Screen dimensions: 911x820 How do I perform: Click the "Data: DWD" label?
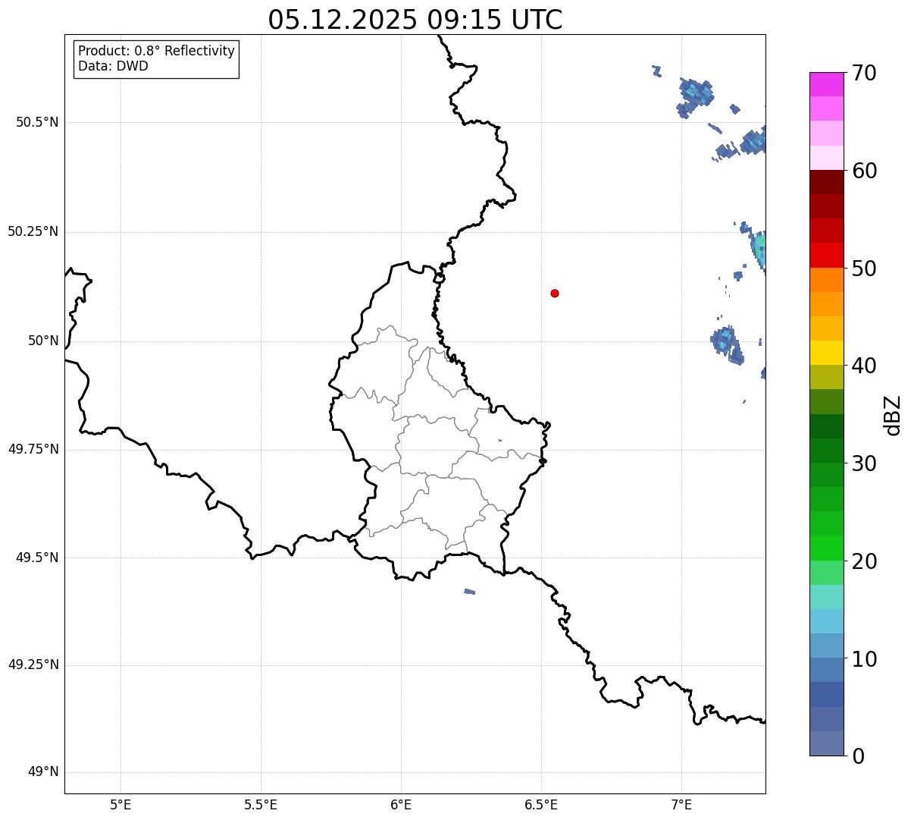113,66
